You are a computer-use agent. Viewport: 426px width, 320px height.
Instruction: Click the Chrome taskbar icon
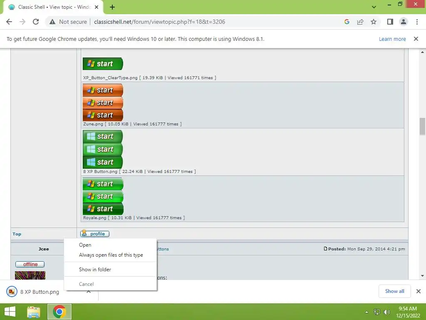coord(59,312)
